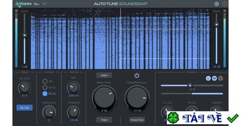The height and width of the screenshot is (126, 241).
Task: Click the Boost slider handle
Action: click(x=216, y=25)
